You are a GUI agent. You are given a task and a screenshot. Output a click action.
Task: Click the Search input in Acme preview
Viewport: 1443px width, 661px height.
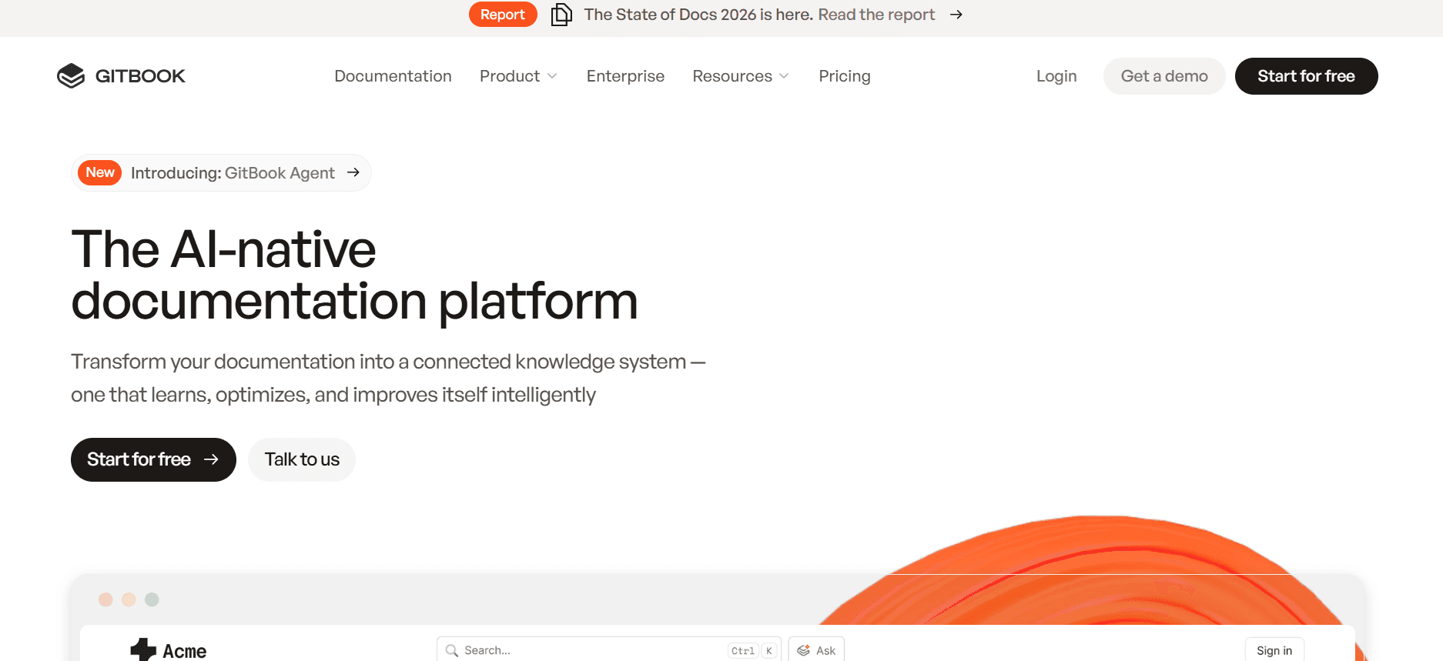tap(609, 650)
